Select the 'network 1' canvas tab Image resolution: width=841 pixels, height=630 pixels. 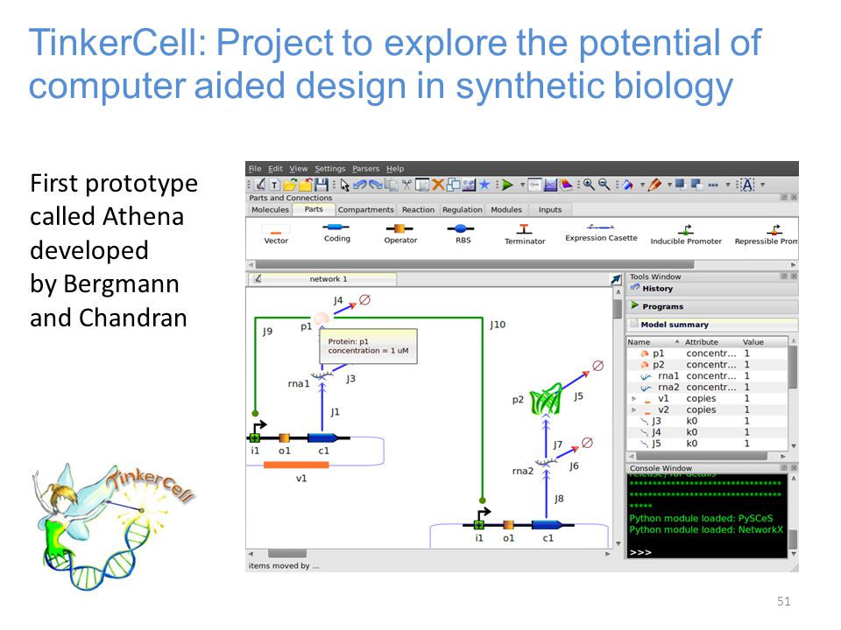[x=322, y=279]
